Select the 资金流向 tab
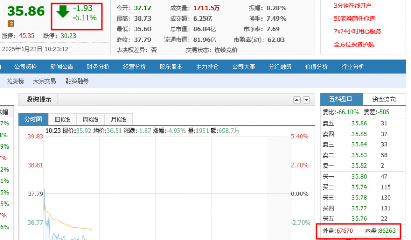Screen dimensions: 411x240 click(384, 99)
